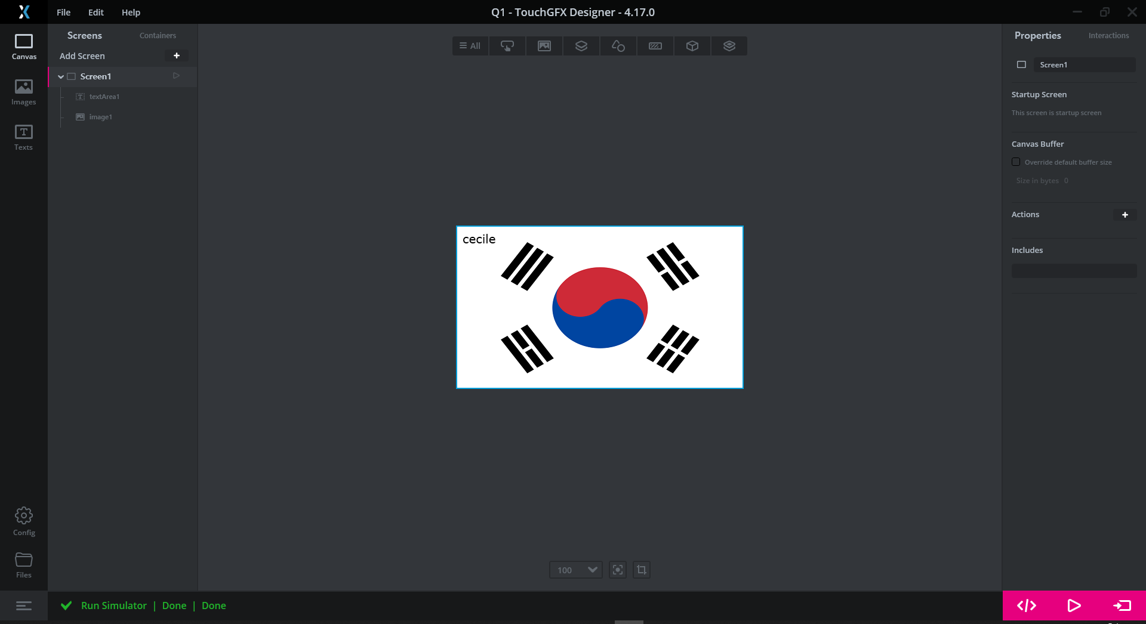Click the screen icon beside Screen1 name

tap(1021, 64)
